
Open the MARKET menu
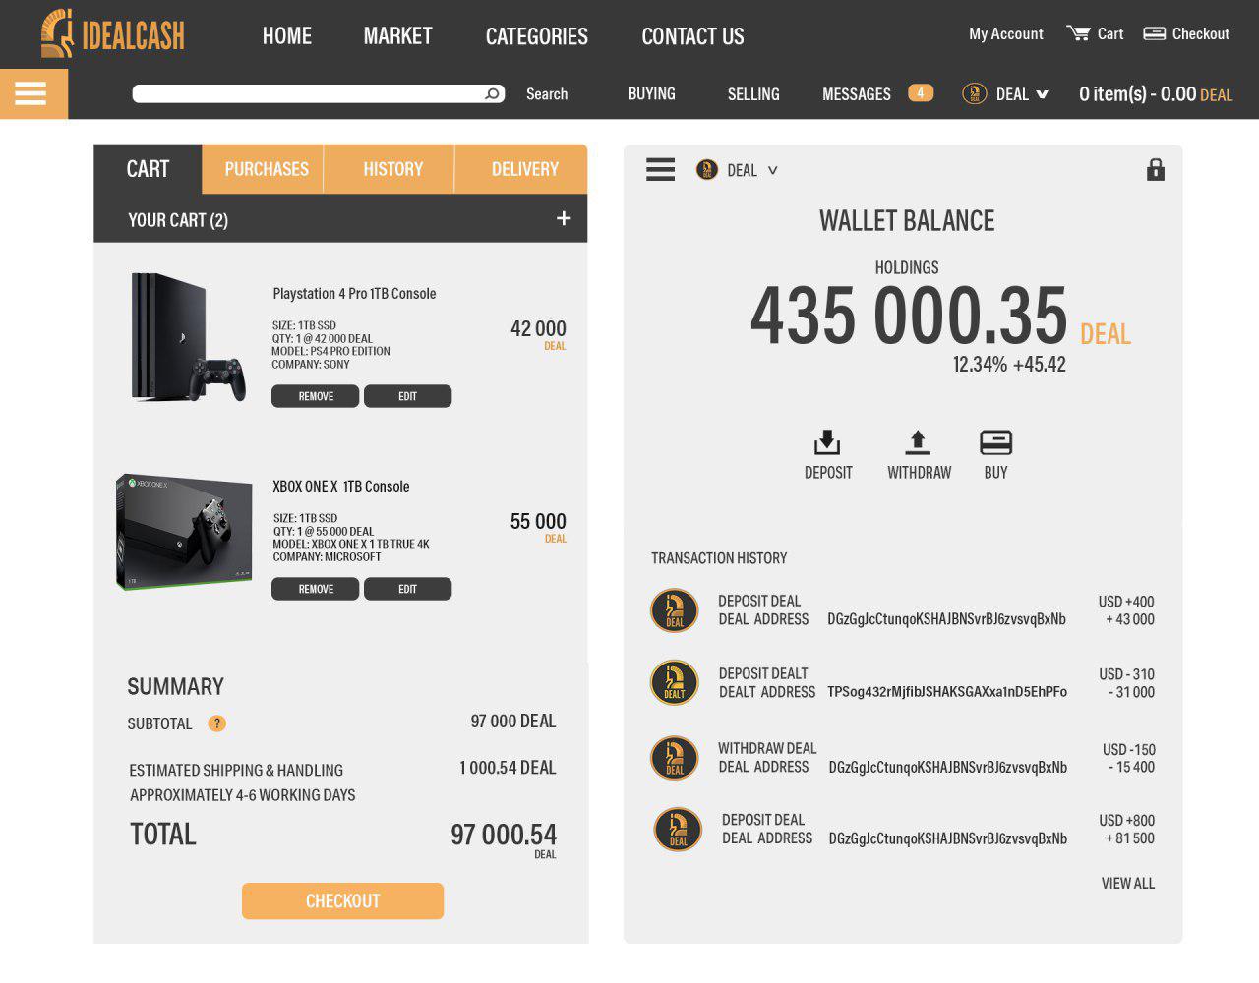coord(397,36)
